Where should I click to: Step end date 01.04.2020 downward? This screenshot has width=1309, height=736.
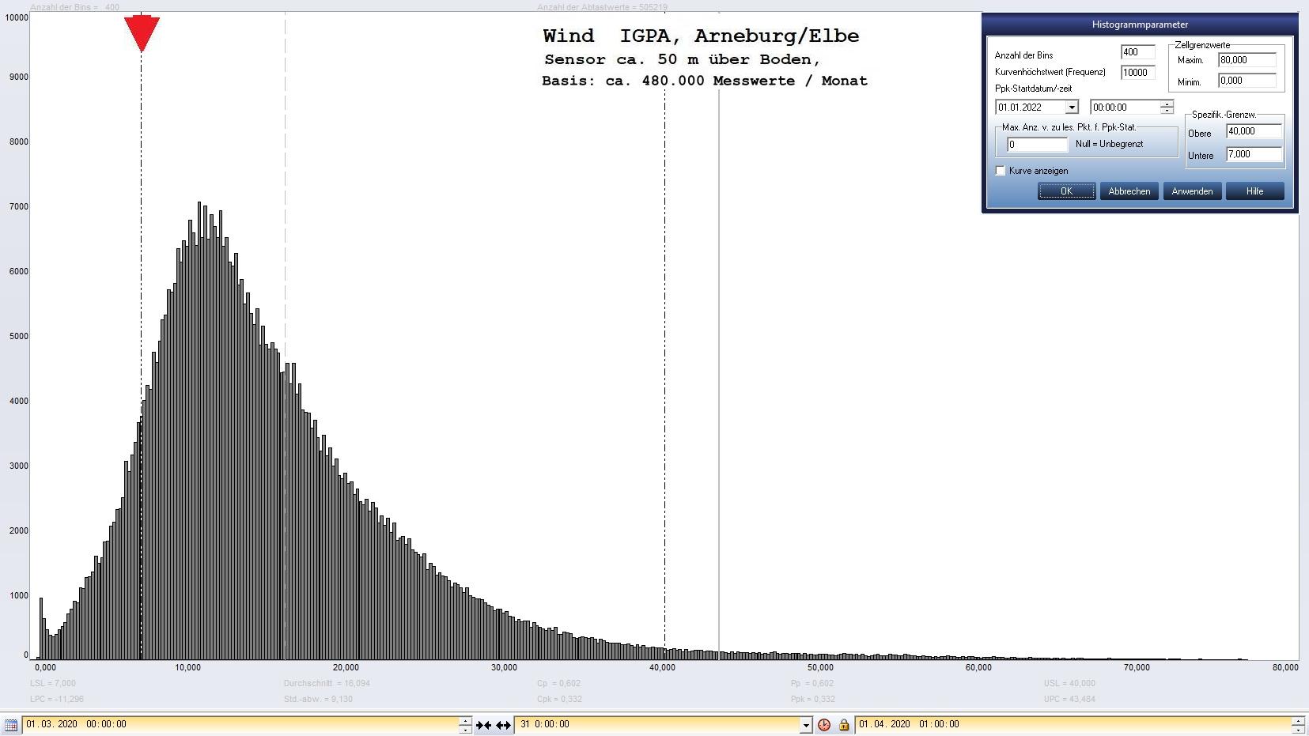(x=1298, y=728)
